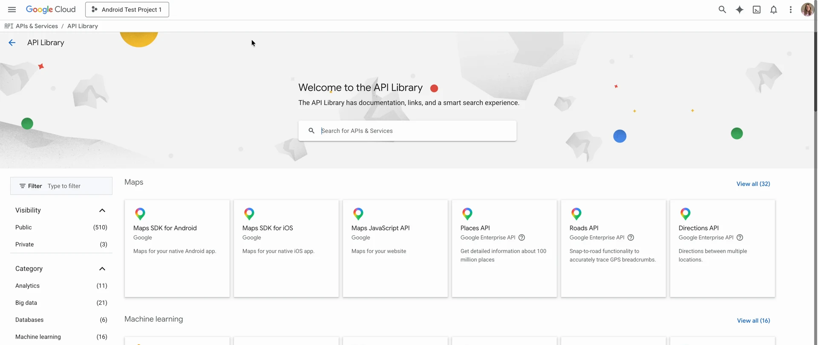
Task: Click the Machine learning section heading
Action: [x=153, y=319]
